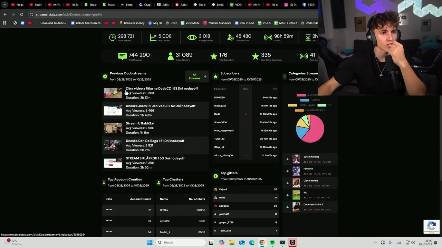
Task: Open stream Dneska Den Do Baga
Action: pyautogui.click(x=155, y=141)
